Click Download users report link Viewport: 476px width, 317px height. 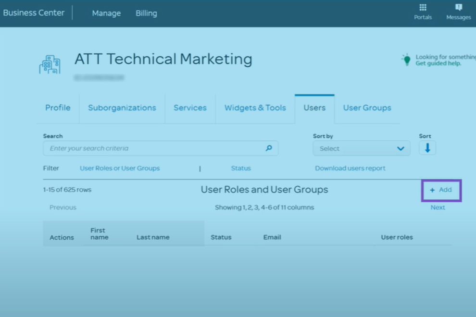tap(350, 168)
